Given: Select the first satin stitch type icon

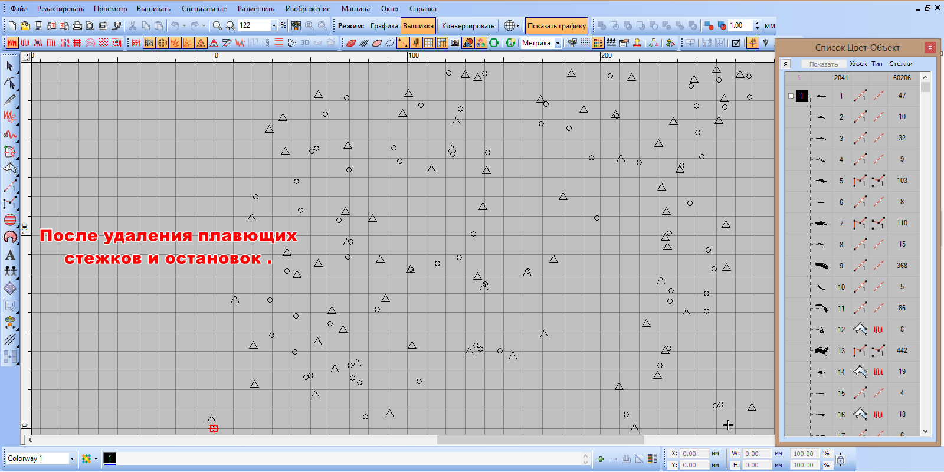Looking at the screenshot, I should (12, 42).
